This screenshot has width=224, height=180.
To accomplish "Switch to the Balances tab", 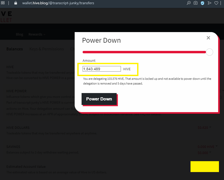I will (x=15, y=49).
